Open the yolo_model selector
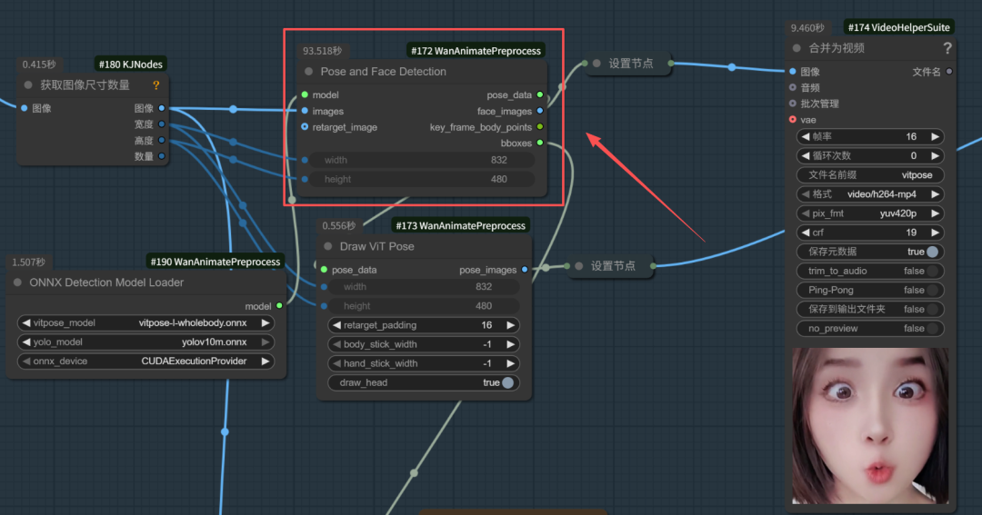The width and height of the screenshot is (982, 515). (145, 342)
